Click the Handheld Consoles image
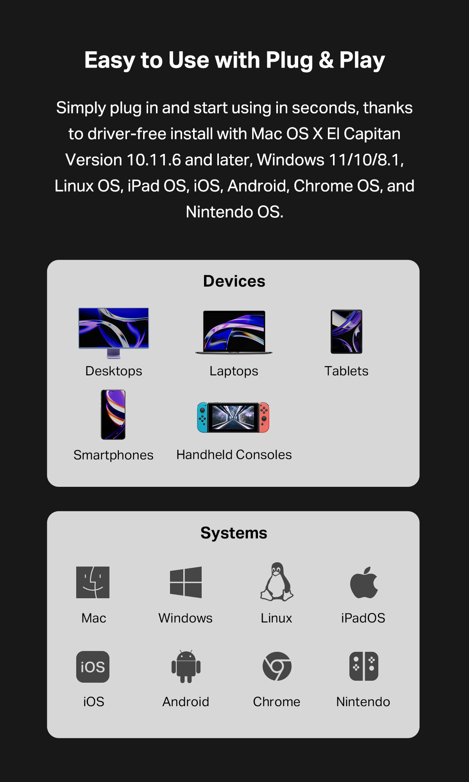 [233, 417]
